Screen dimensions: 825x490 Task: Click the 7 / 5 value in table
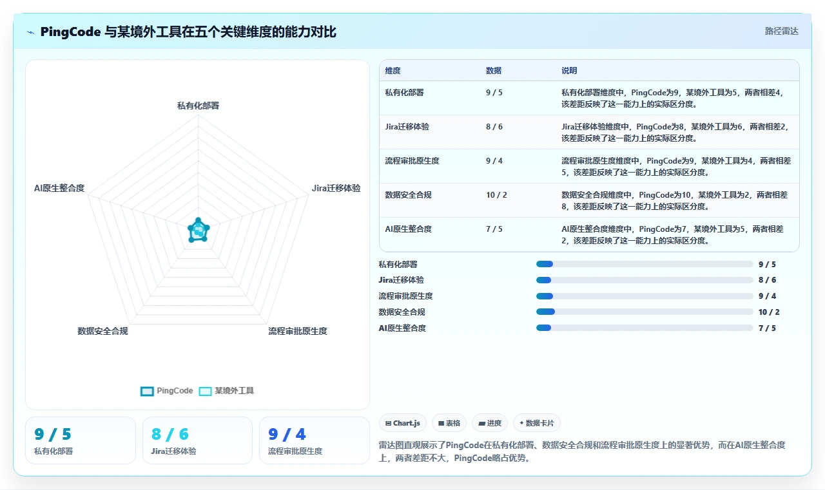(494, 229)
